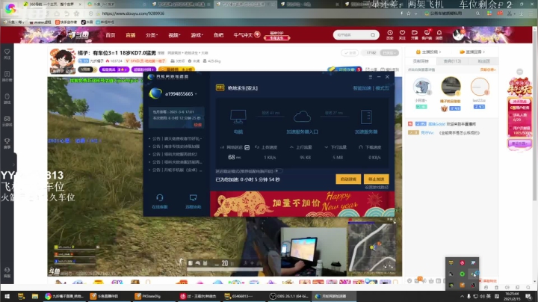Viewport: 538px width, 302px height.
Task: Click the green circle icon in tray popup
Action: (463, 274)
